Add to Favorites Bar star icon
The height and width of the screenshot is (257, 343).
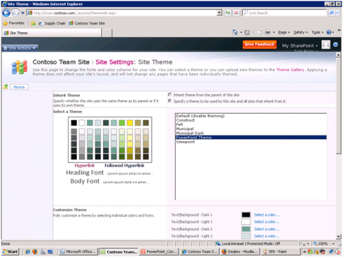point(33,23)
